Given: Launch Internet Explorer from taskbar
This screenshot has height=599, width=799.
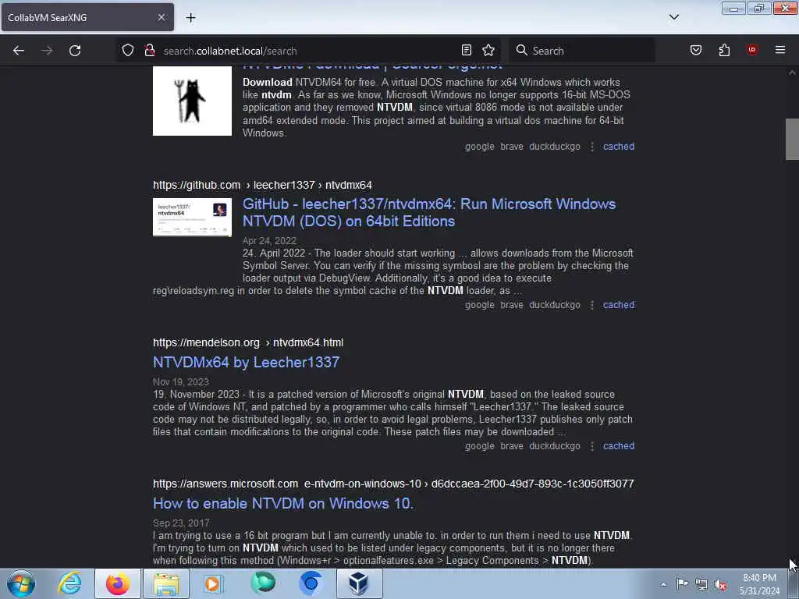Looking at the screenshot, I should point(69,583).
